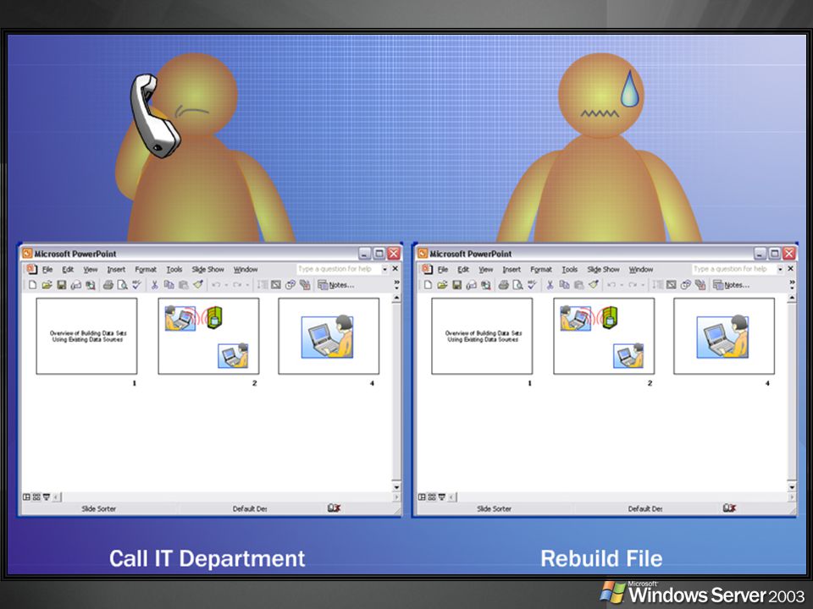Open Format menu in right PowerPoint window

click(x=541, y=269)
